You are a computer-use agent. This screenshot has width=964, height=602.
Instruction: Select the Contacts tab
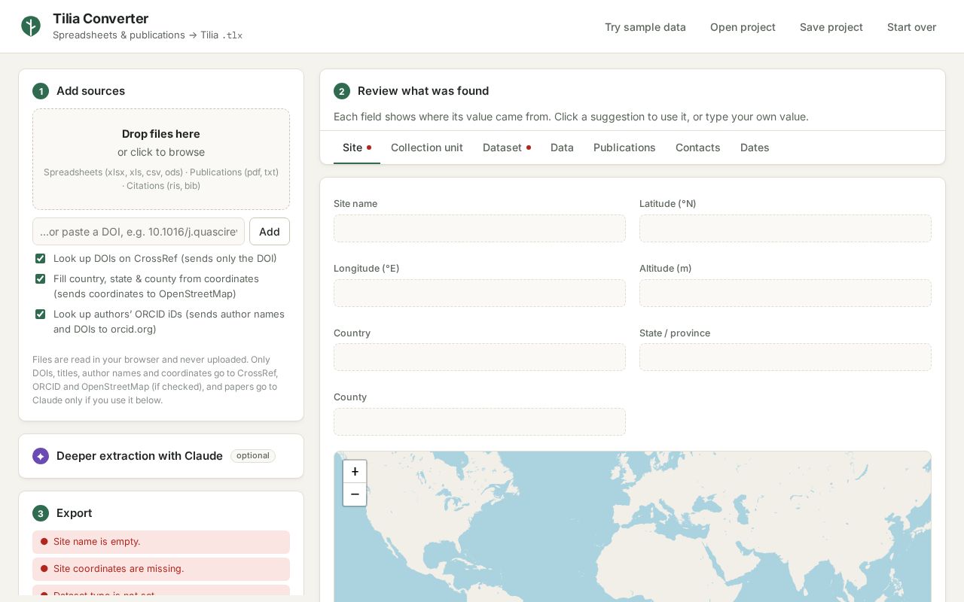(x=698, y=147)
